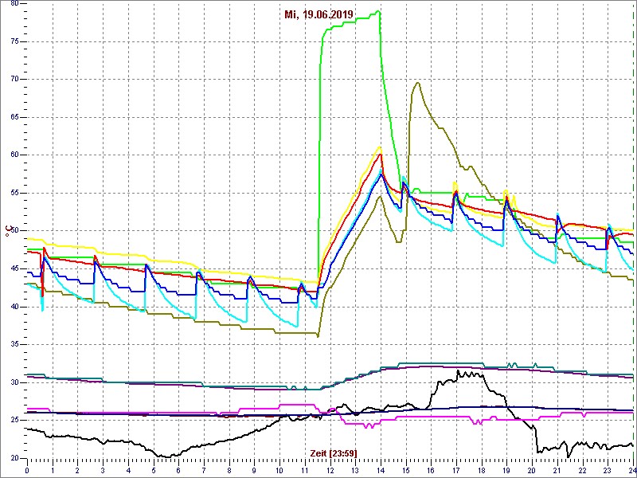
Task: Click the 'Zeit [23:59]' time axis label
Action: point(334,453)
